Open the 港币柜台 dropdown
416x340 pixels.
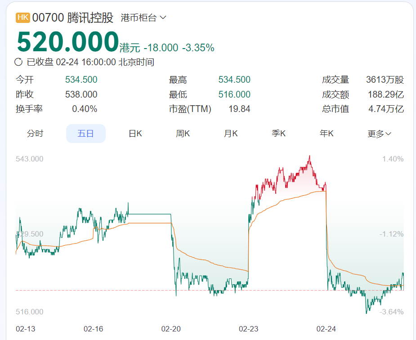pos(143,18)
